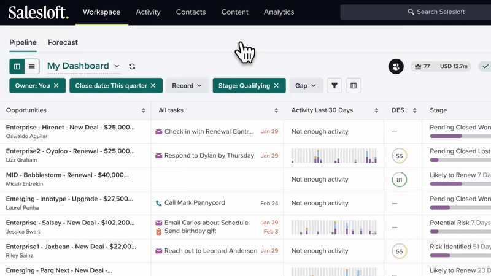Click the DES score 55 for Jaxbean
This screenshot has height=276, width=491.
pyautogui.click(x=400, y=251)
